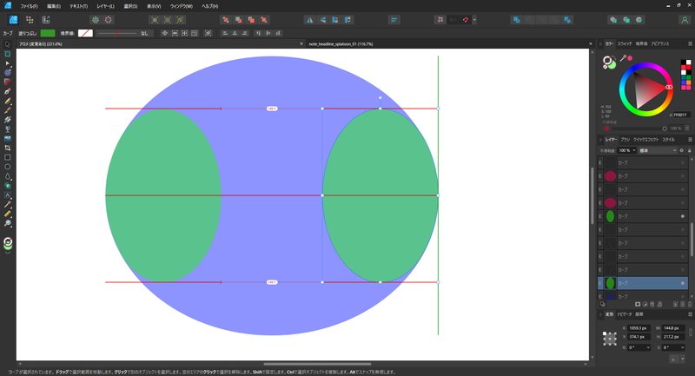Image resolution: width=695 pixels, height=376 pixels.
Task: Expand the snapping options dropdown arrow
Action: pyautogui.click(x=474, y=20)
